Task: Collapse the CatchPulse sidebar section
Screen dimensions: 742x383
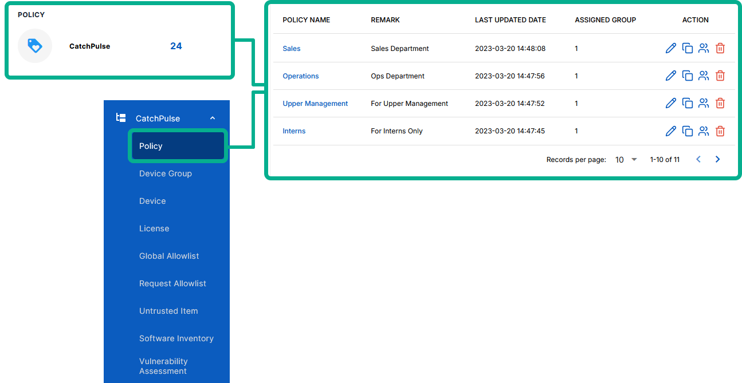Action: pos(213,119)
